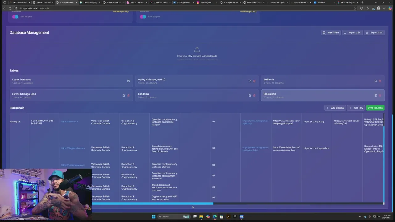Open the https://bitbuy.ca link
The height and width of the screenshot is (222, 395).
[x=69, y=121]
